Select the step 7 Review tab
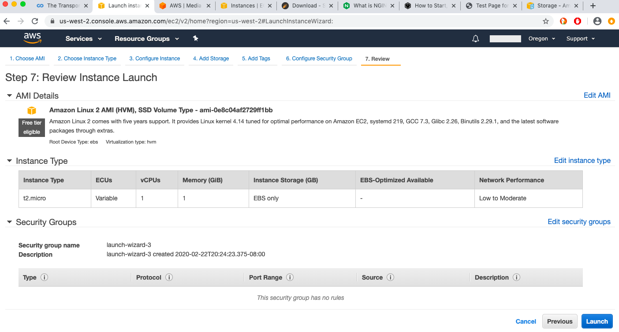Viewport: 619px width, 332px height. tap(377, 59)
